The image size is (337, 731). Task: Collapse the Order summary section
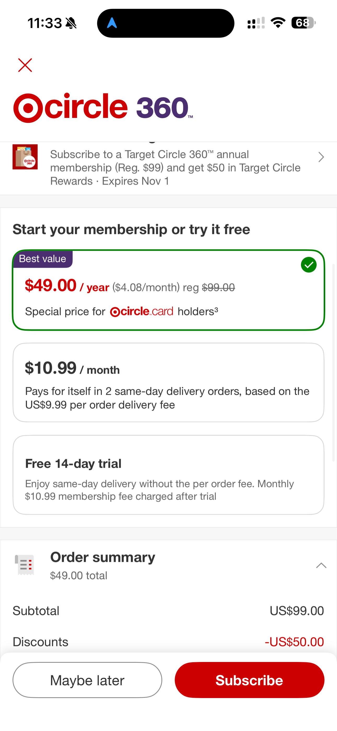tap(321, 565)
